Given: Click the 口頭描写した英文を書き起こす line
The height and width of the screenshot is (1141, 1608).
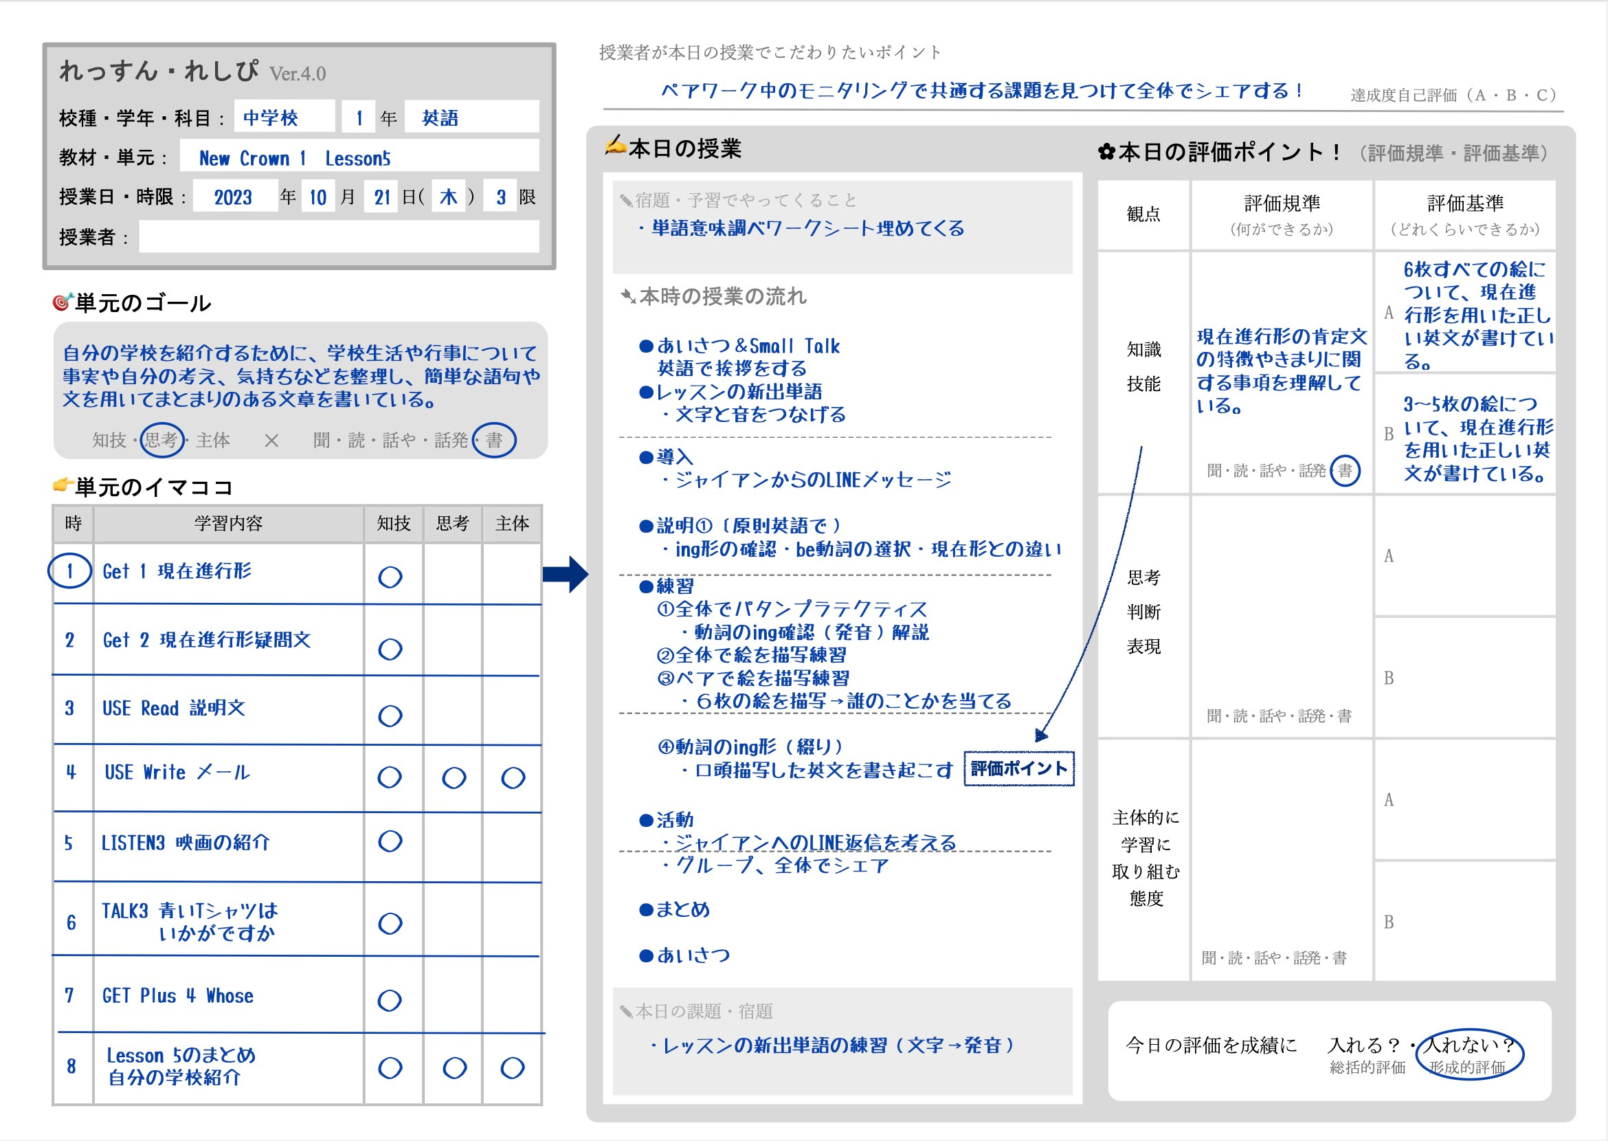Looking at the screenshot, I should [x=816, y=770].
